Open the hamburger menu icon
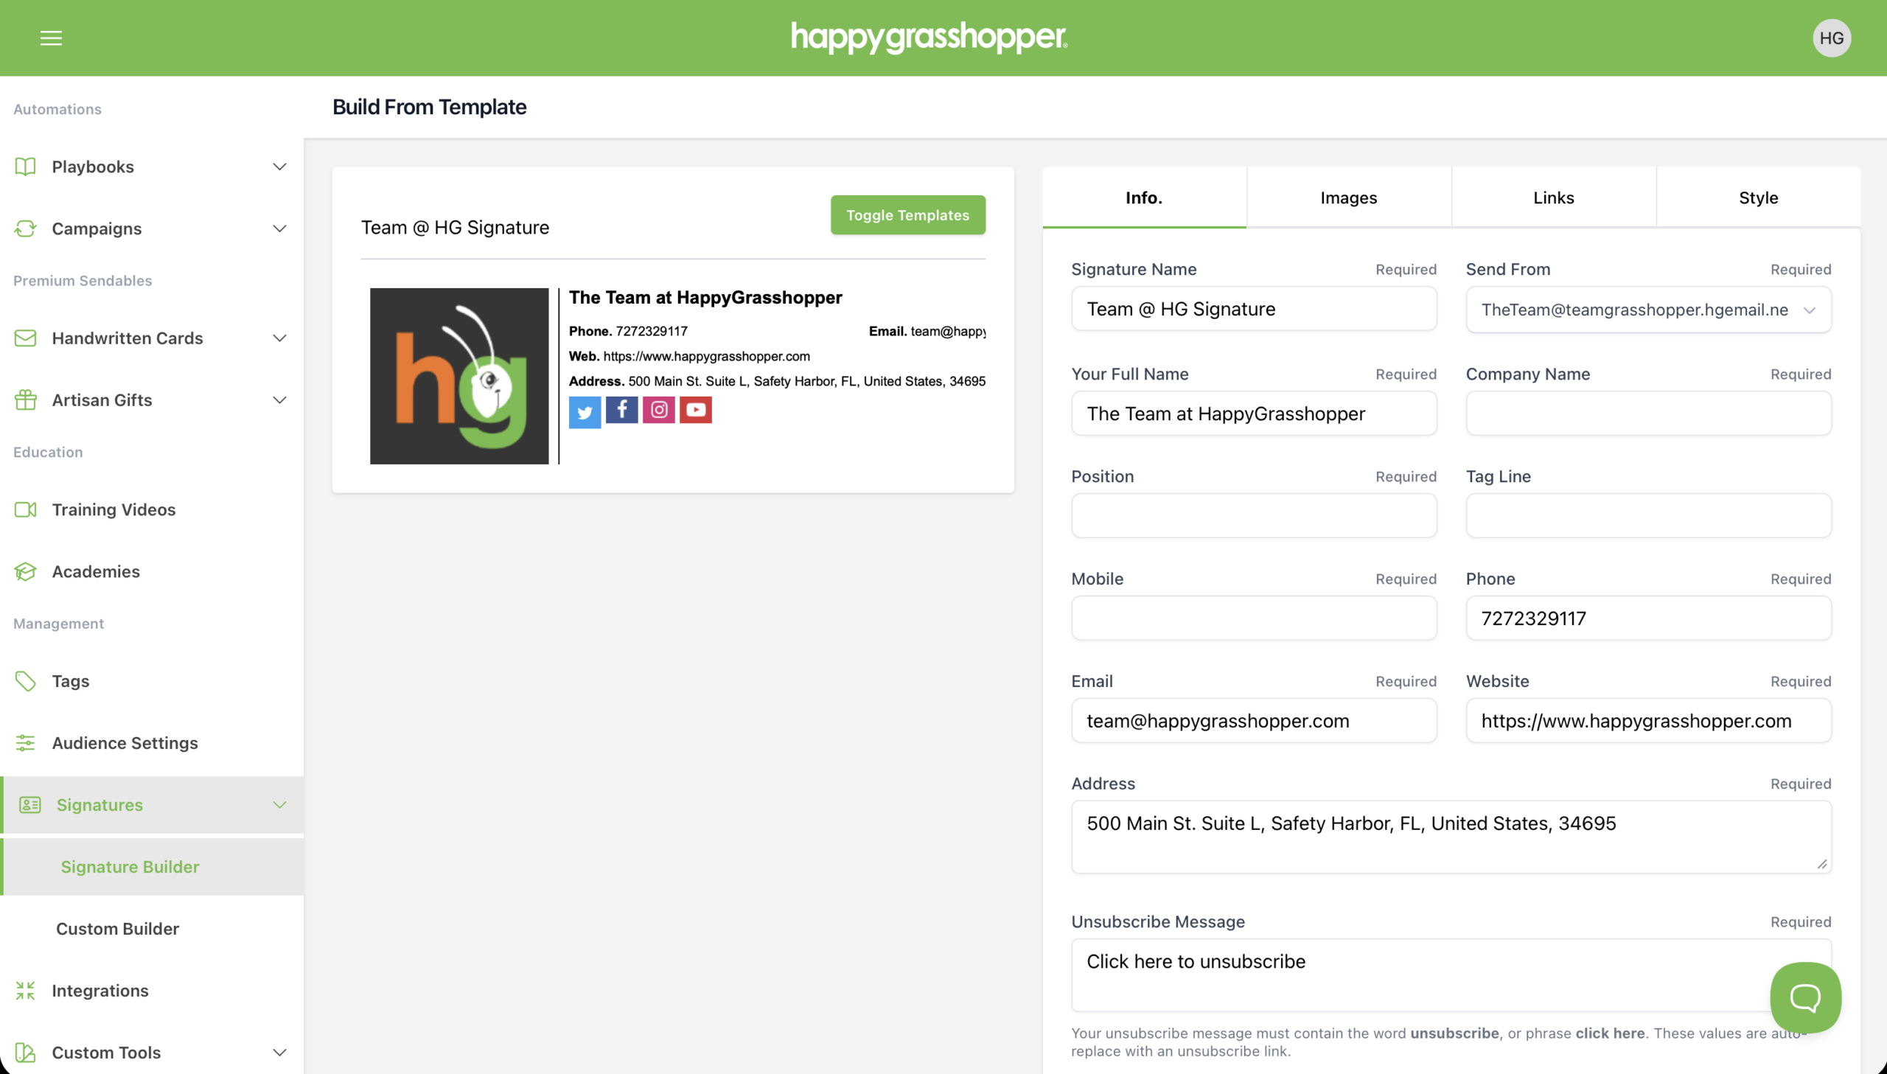Viewport: 1887px width, 1074px height. 51,38
